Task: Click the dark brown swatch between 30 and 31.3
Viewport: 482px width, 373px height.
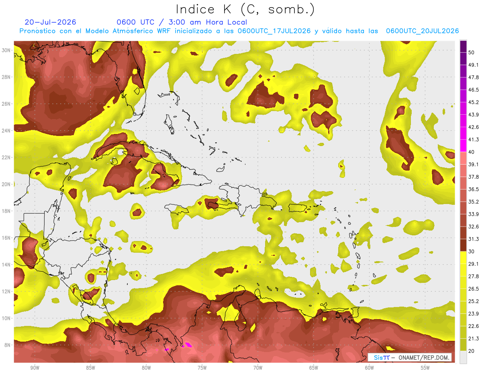Action: (463, 245)
